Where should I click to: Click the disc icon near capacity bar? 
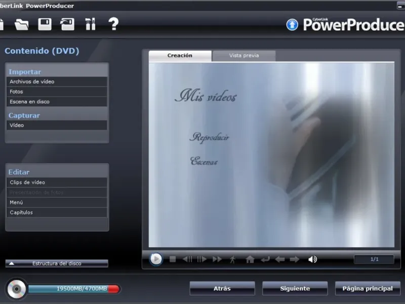click(x=17, y=289)
